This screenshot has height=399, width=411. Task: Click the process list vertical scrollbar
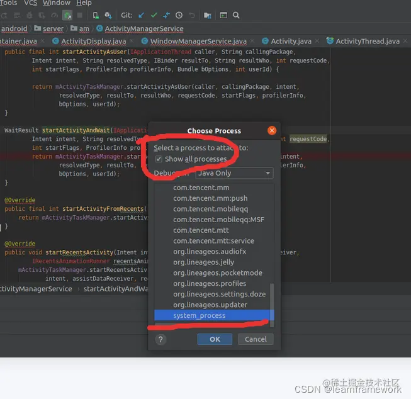[x=272, y=305]
